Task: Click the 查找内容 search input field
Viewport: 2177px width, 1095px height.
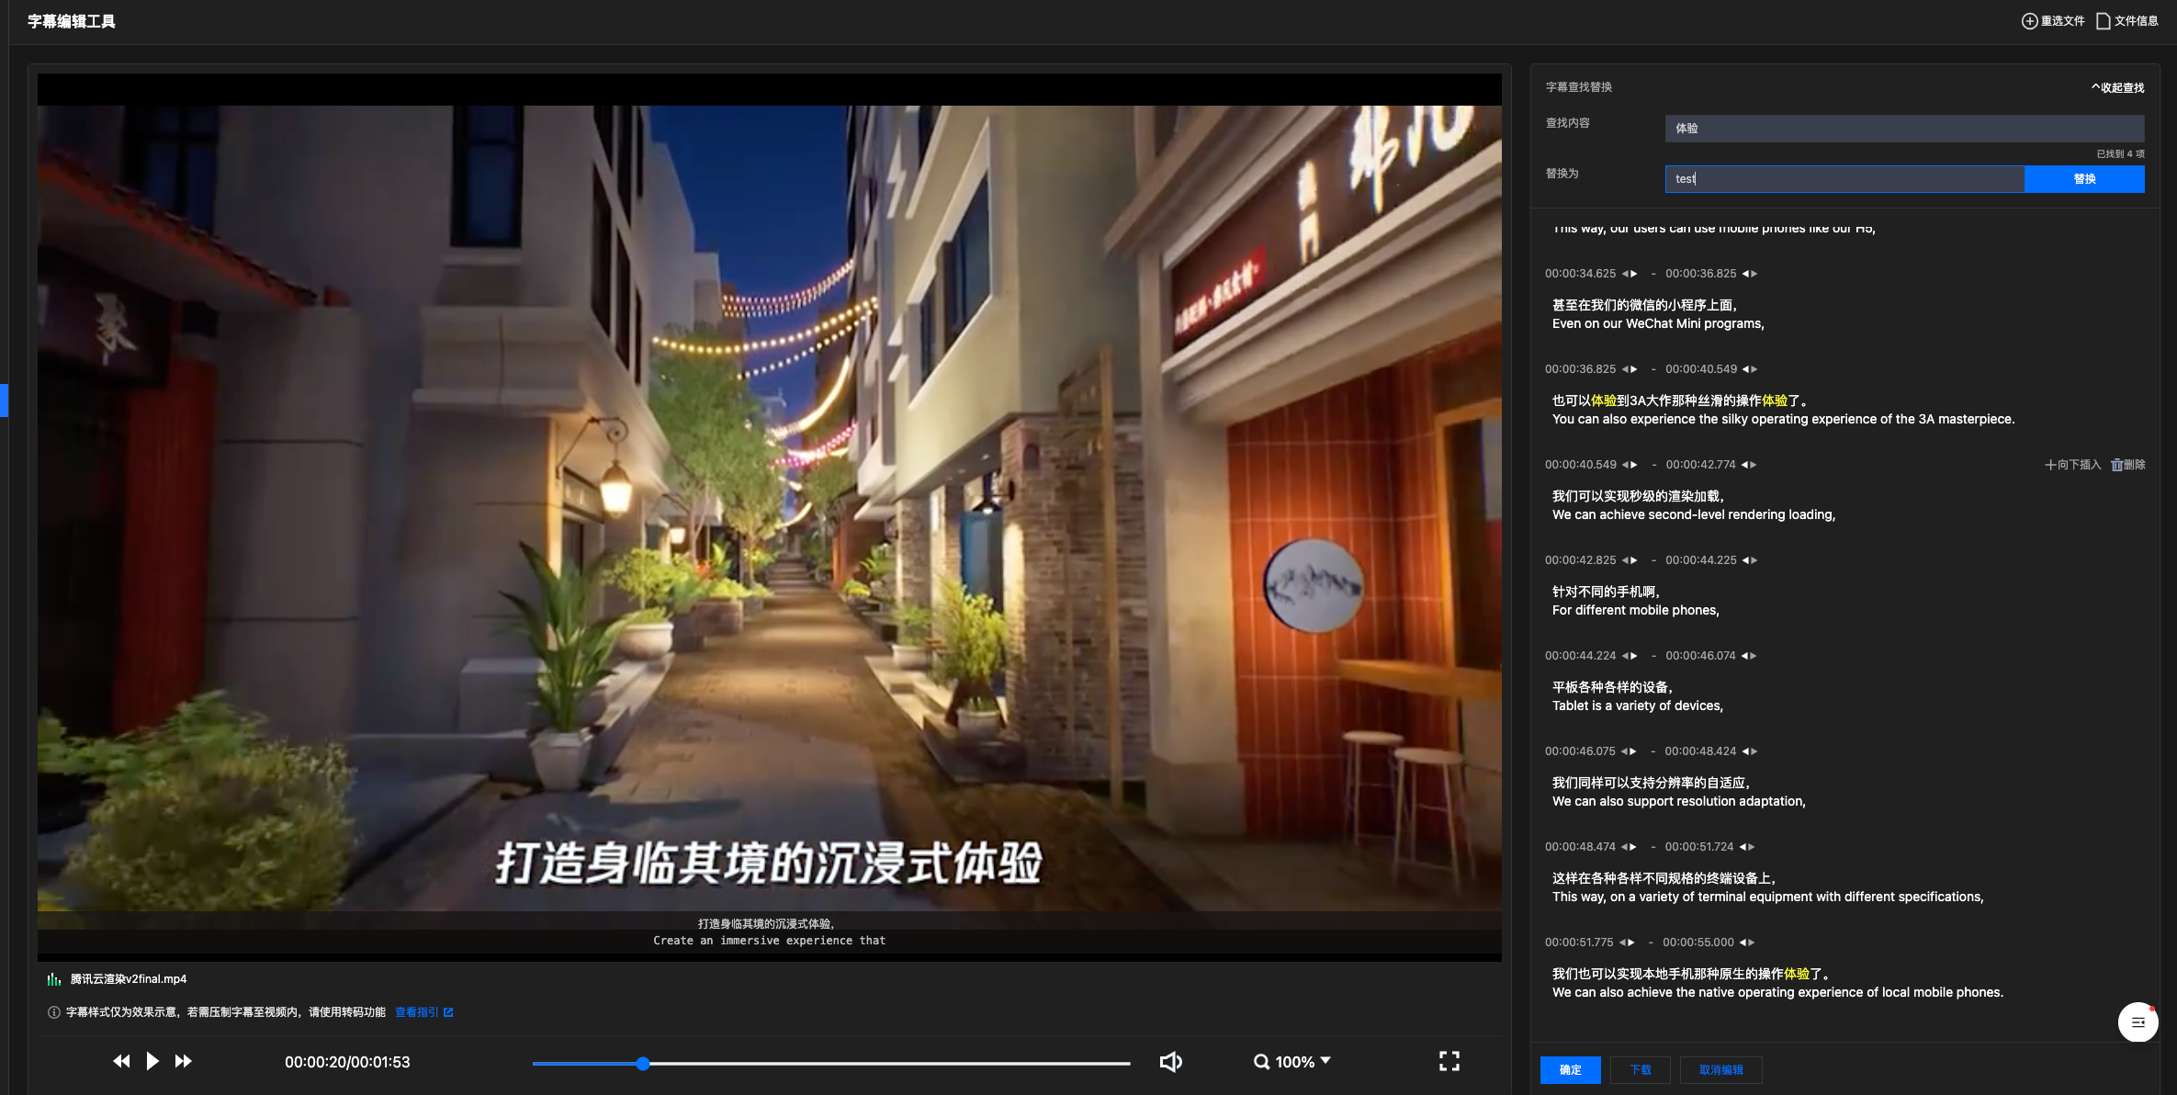Action: pos(1903,129)
